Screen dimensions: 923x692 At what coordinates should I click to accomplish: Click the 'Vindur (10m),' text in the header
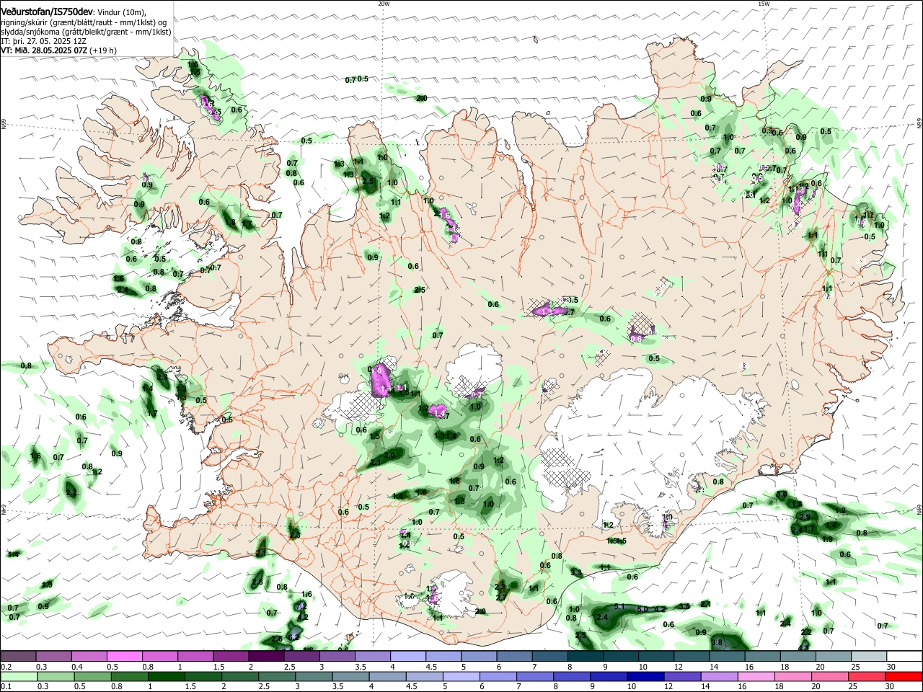click(x=122, y=12)
